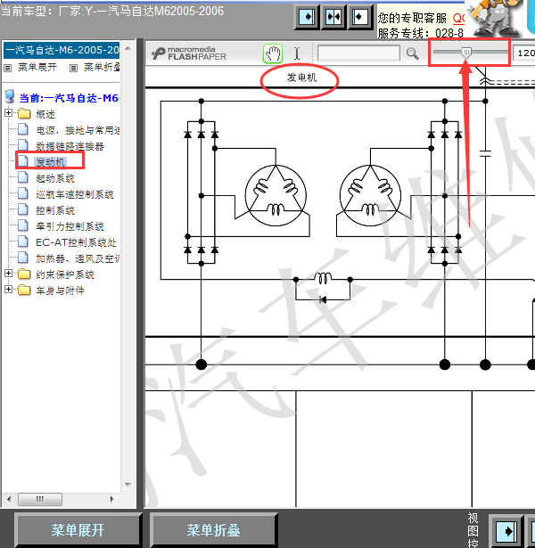Click the large 菜单折叠 bottom button
The image size is (535, 548).
click(x=213, y=530)
